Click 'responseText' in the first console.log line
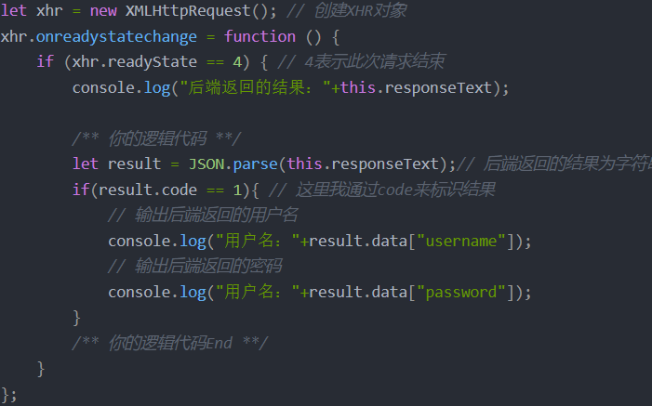This screenshot has width=652, height=406. coord(438,87)
